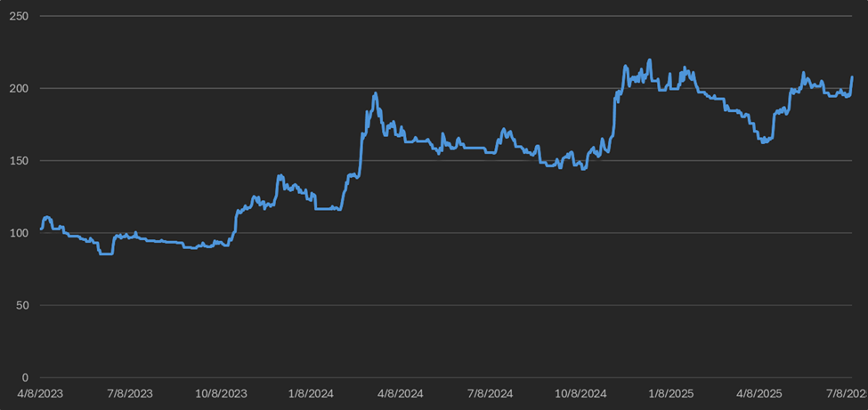The height and width of the screenshot is (410, 868).
Task: Click the 1/8/2024 date label
Action: click(x=311, y=394)
